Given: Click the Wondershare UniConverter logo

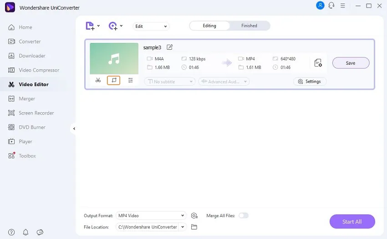Looking at the screenshot, I should (10, 7).
